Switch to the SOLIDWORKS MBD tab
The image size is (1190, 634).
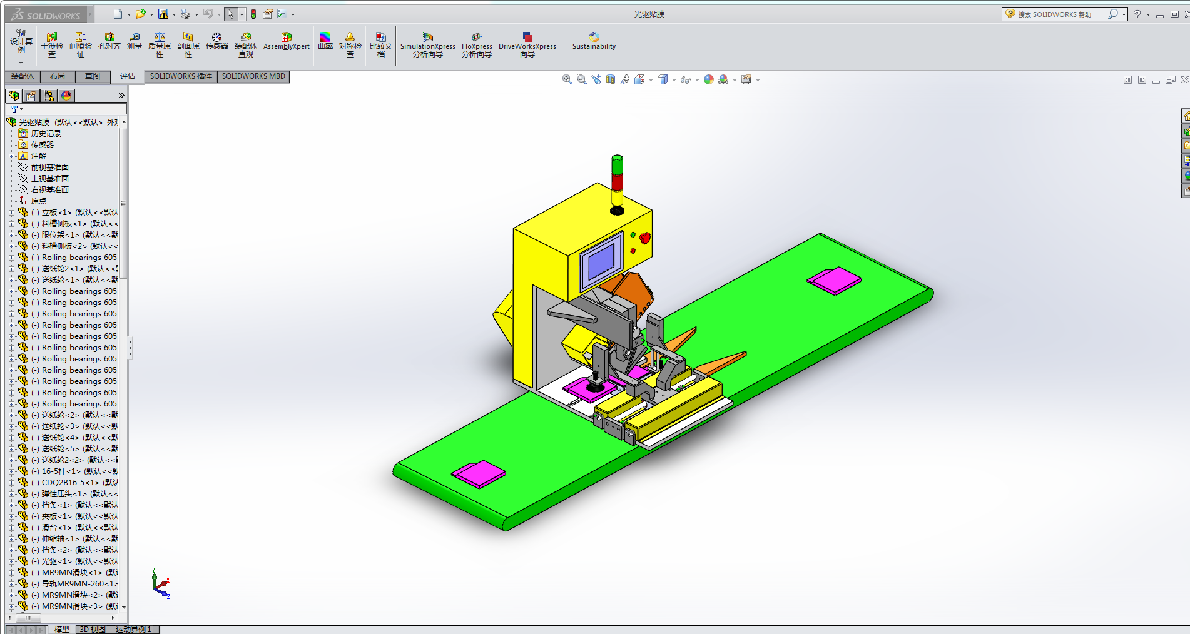coord(253,76)
